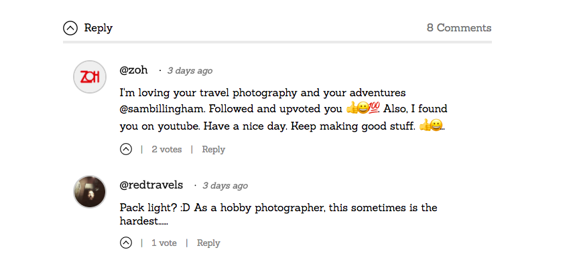Click the main Reply link at top

tap(99, 27)
